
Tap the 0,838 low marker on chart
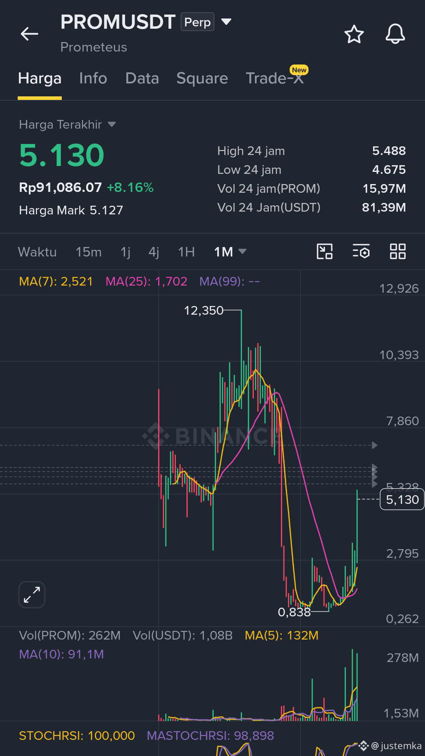click(x=294, y=612)
